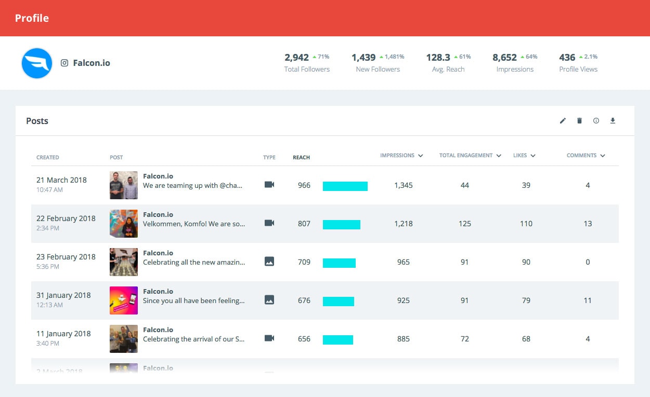
Task: Click total engagement value 72
Action: (465, 339)
